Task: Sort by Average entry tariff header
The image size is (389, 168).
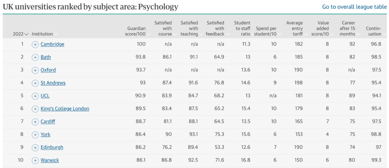Action: pyautogui.click(x=296, y=28)
